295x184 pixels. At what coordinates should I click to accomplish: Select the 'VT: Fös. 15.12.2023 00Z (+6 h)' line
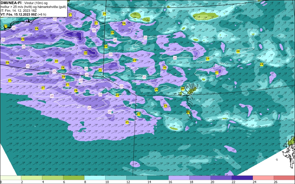click(x=23, y=14)
